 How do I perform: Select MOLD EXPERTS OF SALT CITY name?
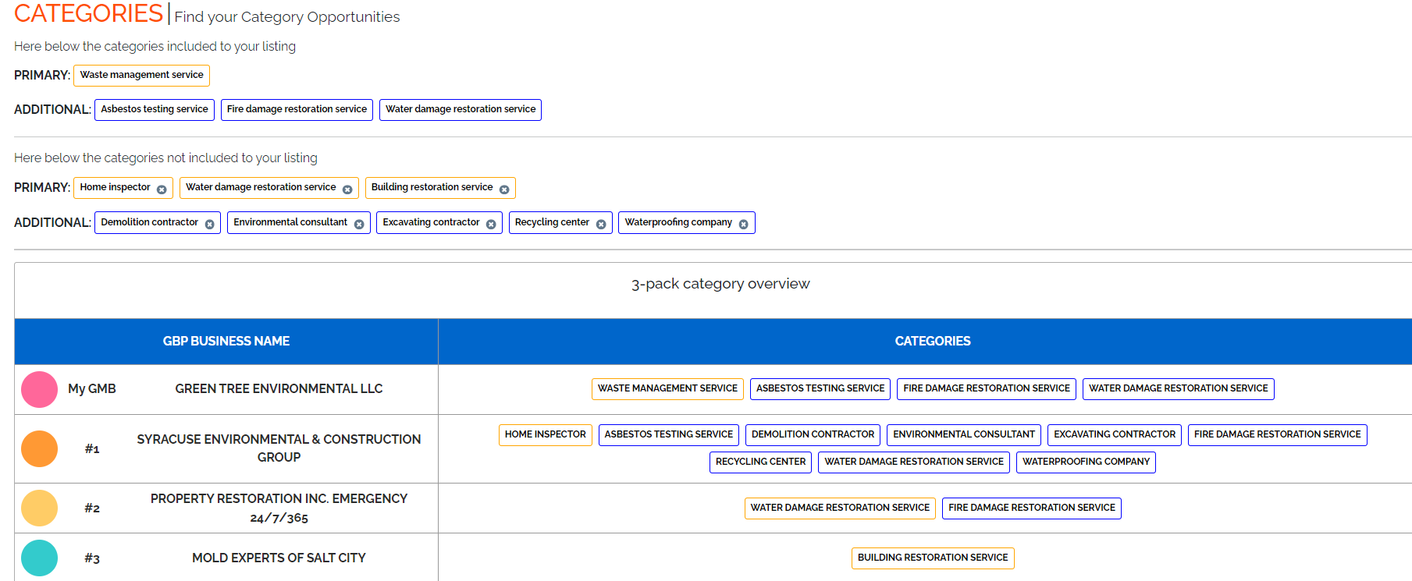(279, 558)
